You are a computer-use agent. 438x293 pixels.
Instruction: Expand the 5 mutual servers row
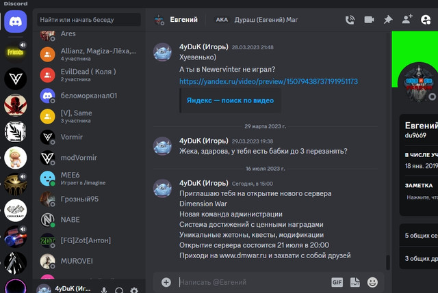pyautogui.click(x=419, y=236)
